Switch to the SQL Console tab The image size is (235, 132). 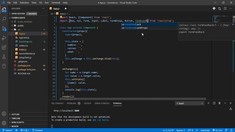tap(57, 103)
